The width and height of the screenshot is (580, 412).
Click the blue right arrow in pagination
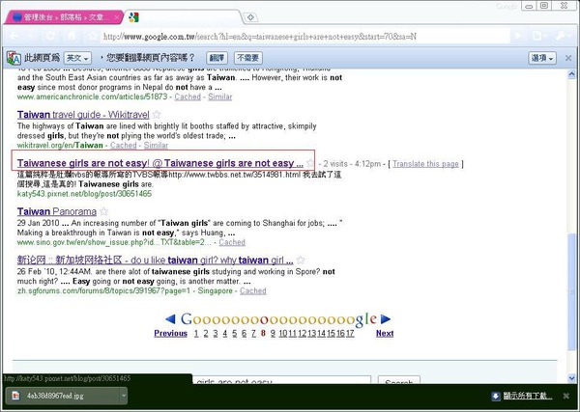(386, 319)
